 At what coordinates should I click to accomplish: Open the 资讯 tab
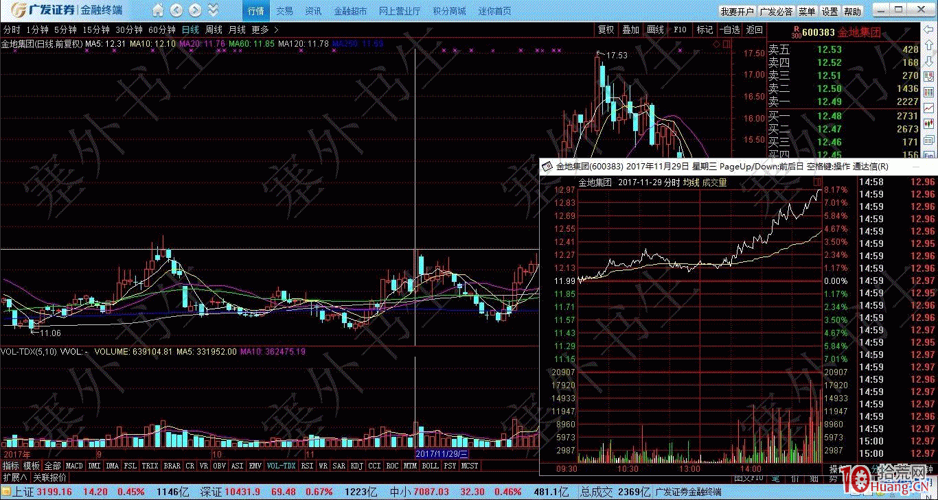(313, 11)
